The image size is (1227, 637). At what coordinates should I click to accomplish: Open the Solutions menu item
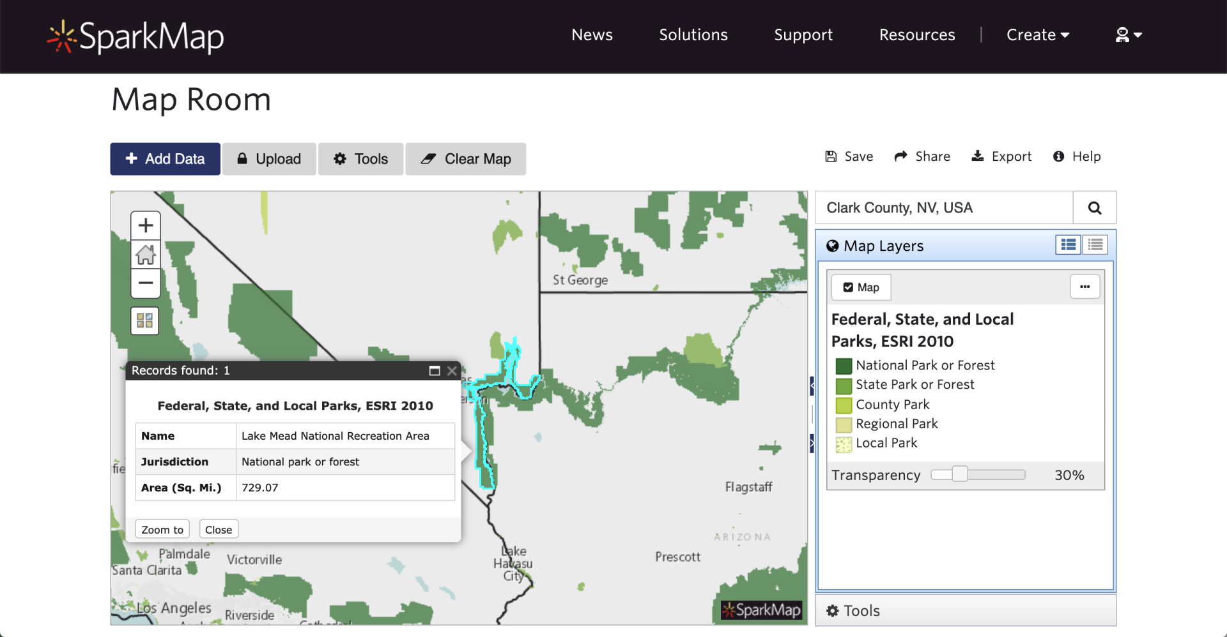coord(693,35)
